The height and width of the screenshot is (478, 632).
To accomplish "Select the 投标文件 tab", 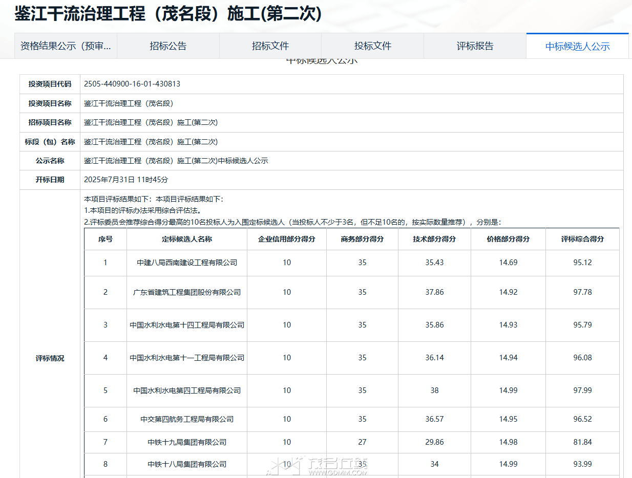I will click(372, 46).
